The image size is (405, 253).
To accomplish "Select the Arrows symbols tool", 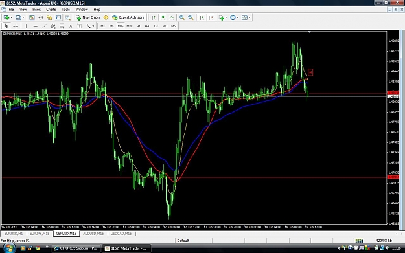I will (88, 26).
